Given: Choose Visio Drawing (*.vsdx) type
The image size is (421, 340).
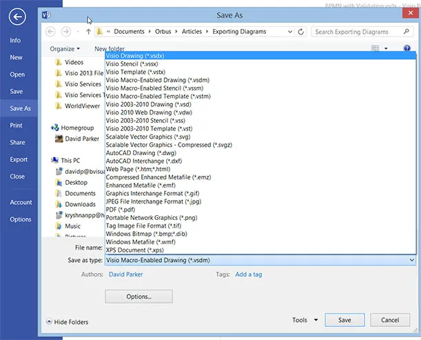Looking at the screenshot, I should coord(260,56).
